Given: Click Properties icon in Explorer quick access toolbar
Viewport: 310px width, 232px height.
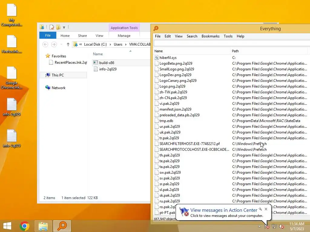Looking at the screenshot, I should point(52,27).
